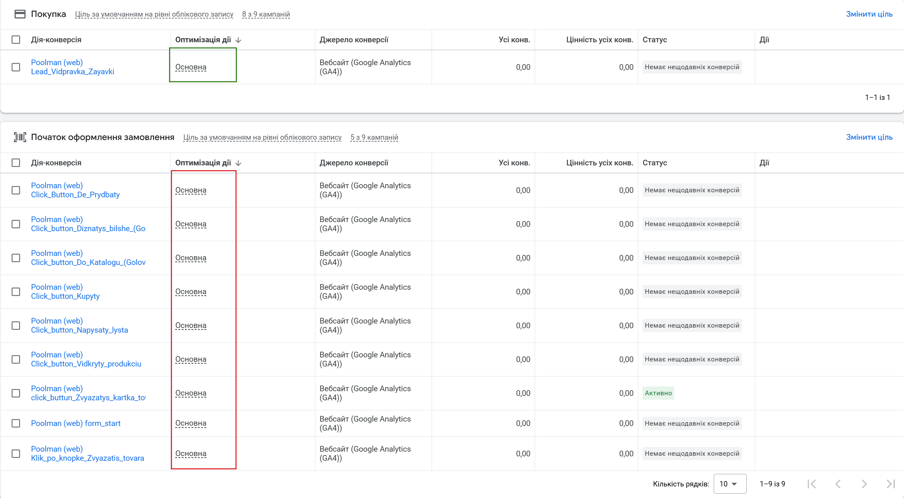Jump to last page of results
The image size is (904, 498).
click(890, 484)
